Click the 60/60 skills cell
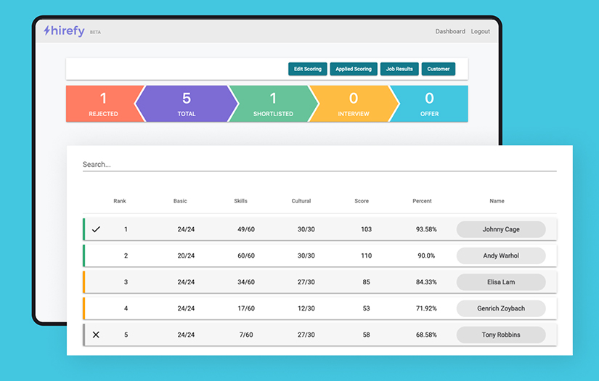The image size is (599, 381). click(246, 255)
